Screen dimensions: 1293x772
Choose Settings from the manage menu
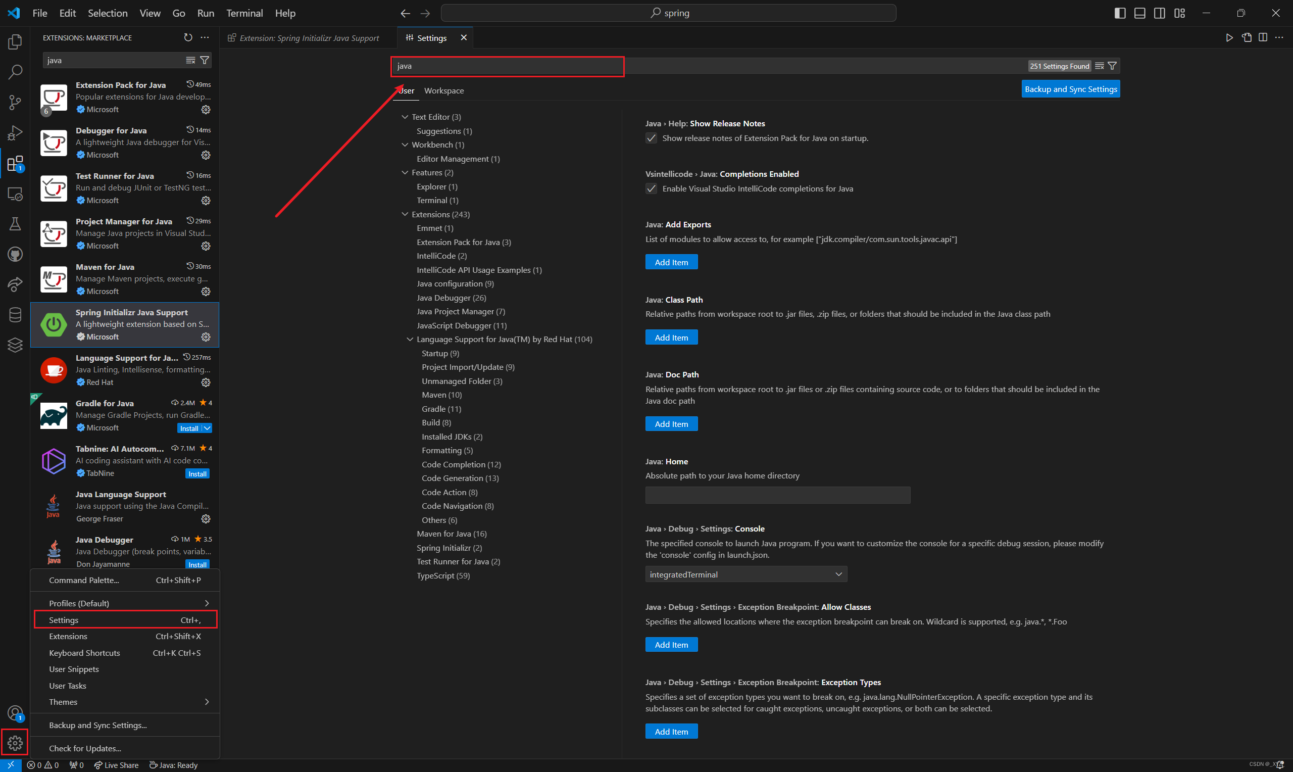click(x=125, y=620)
